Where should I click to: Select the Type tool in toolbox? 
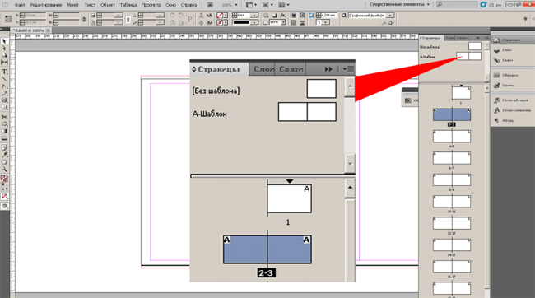click(x=4, y=72)
